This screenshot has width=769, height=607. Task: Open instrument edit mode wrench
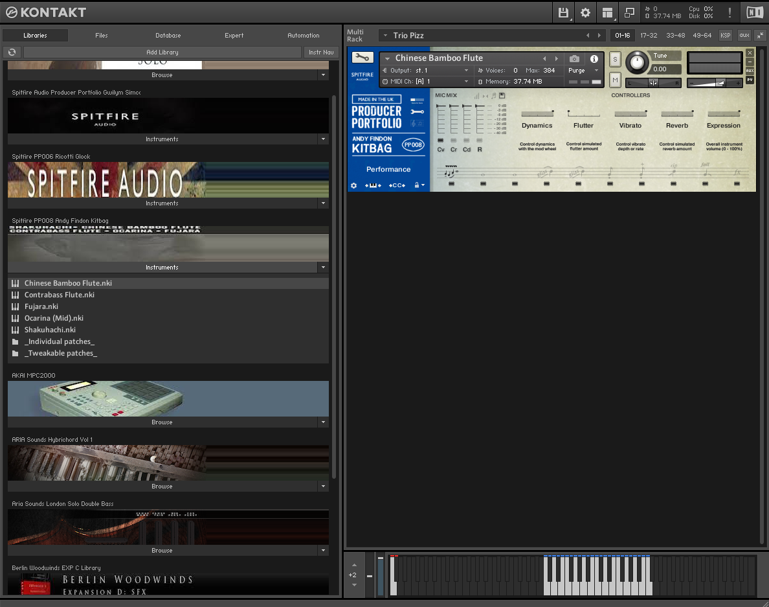pyautogui.click(x=362, y=58)
